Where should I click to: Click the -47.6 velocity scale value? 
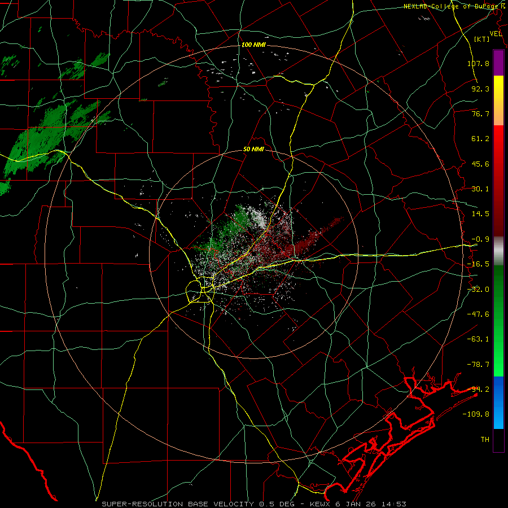click(478, 314)
